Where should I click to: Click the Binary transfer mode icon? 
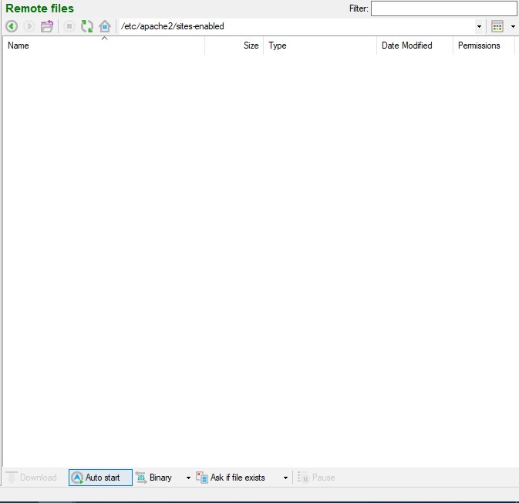(x=142, y=478)
